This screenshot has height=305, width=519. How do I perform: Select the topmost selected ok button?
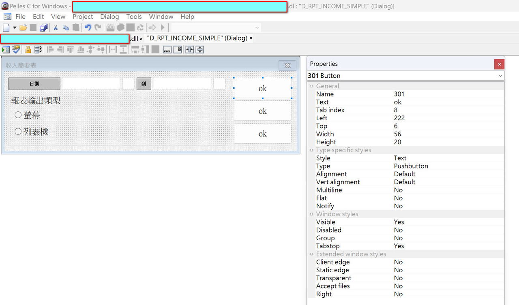(x=263, y=88)
